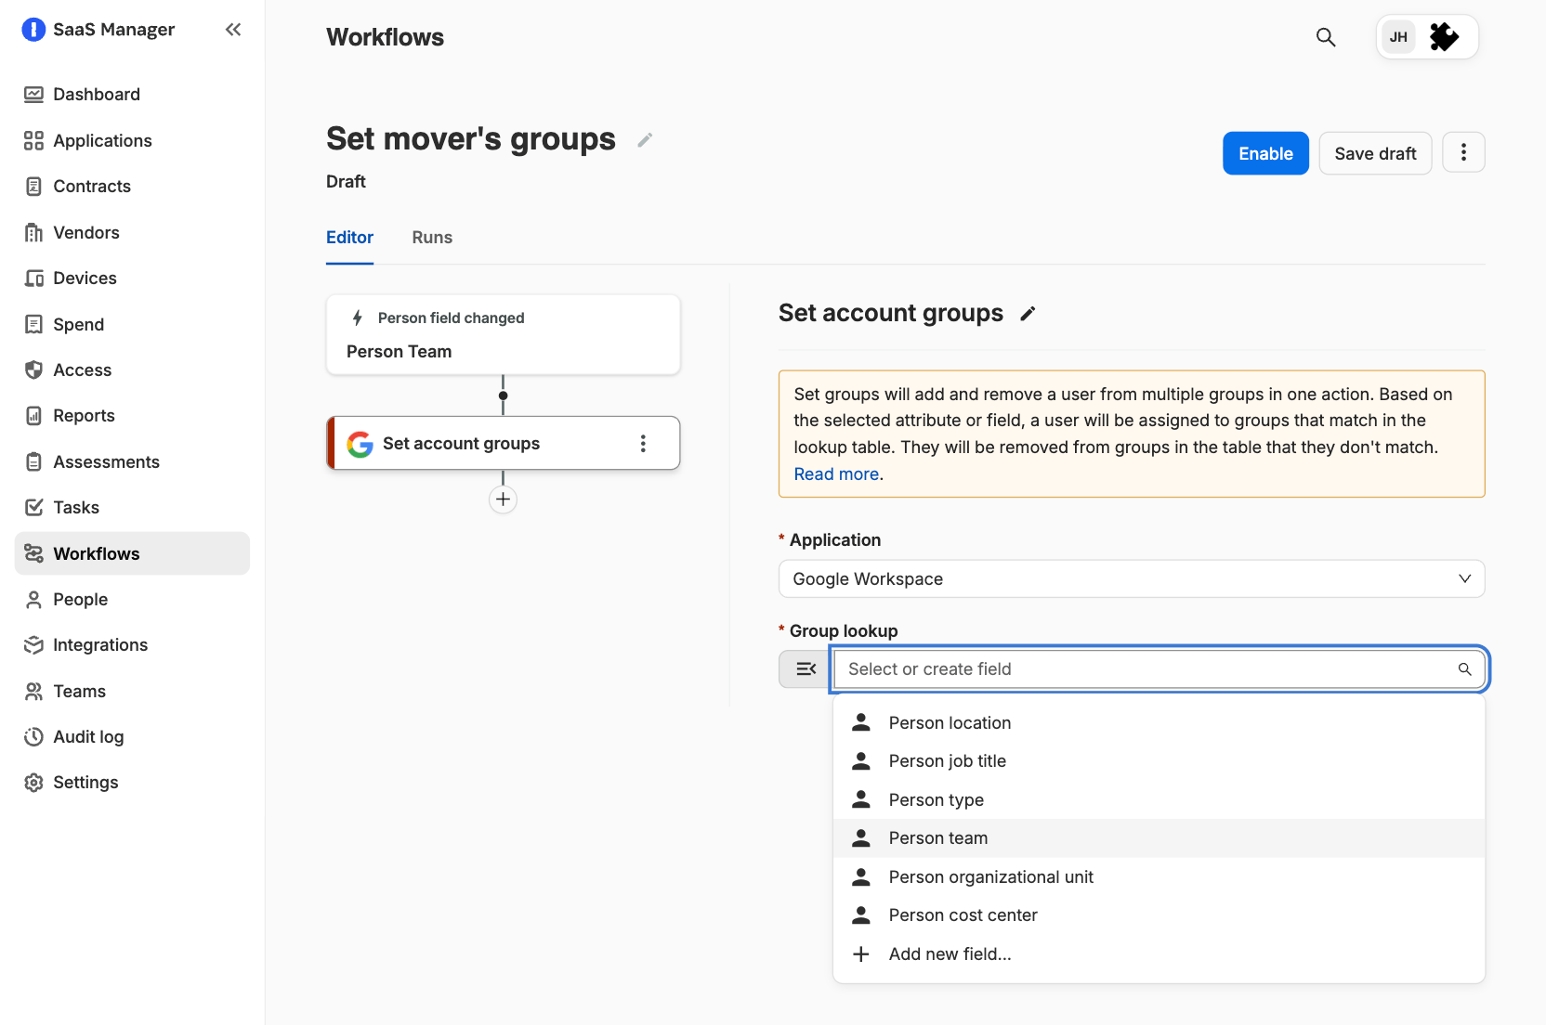Click the Select or create field input
The height and width of the screenshot is (1025, 1546).
tap(1159, 669)
